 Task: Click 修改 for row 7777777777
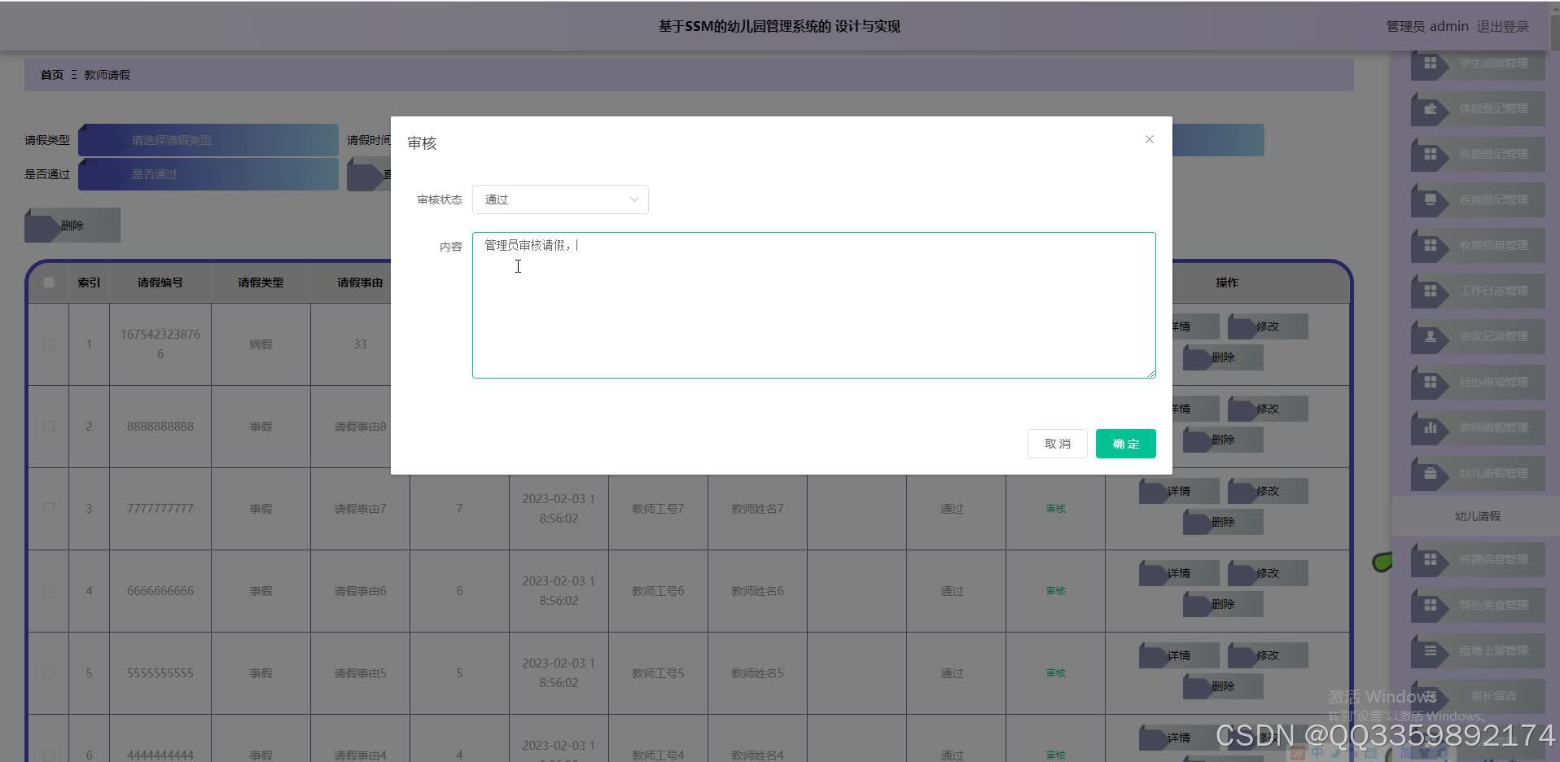coord(1268,491)
